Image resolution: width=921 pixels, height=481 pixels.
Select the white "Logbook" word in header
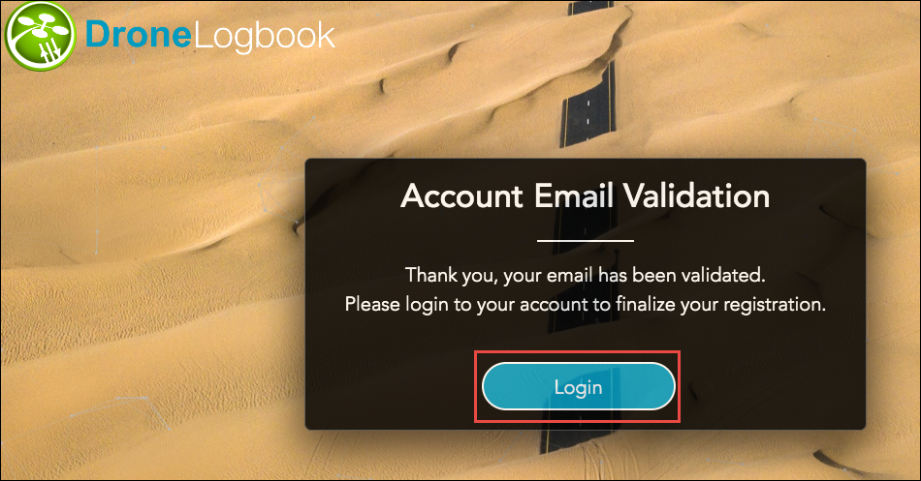coord(264,37)
